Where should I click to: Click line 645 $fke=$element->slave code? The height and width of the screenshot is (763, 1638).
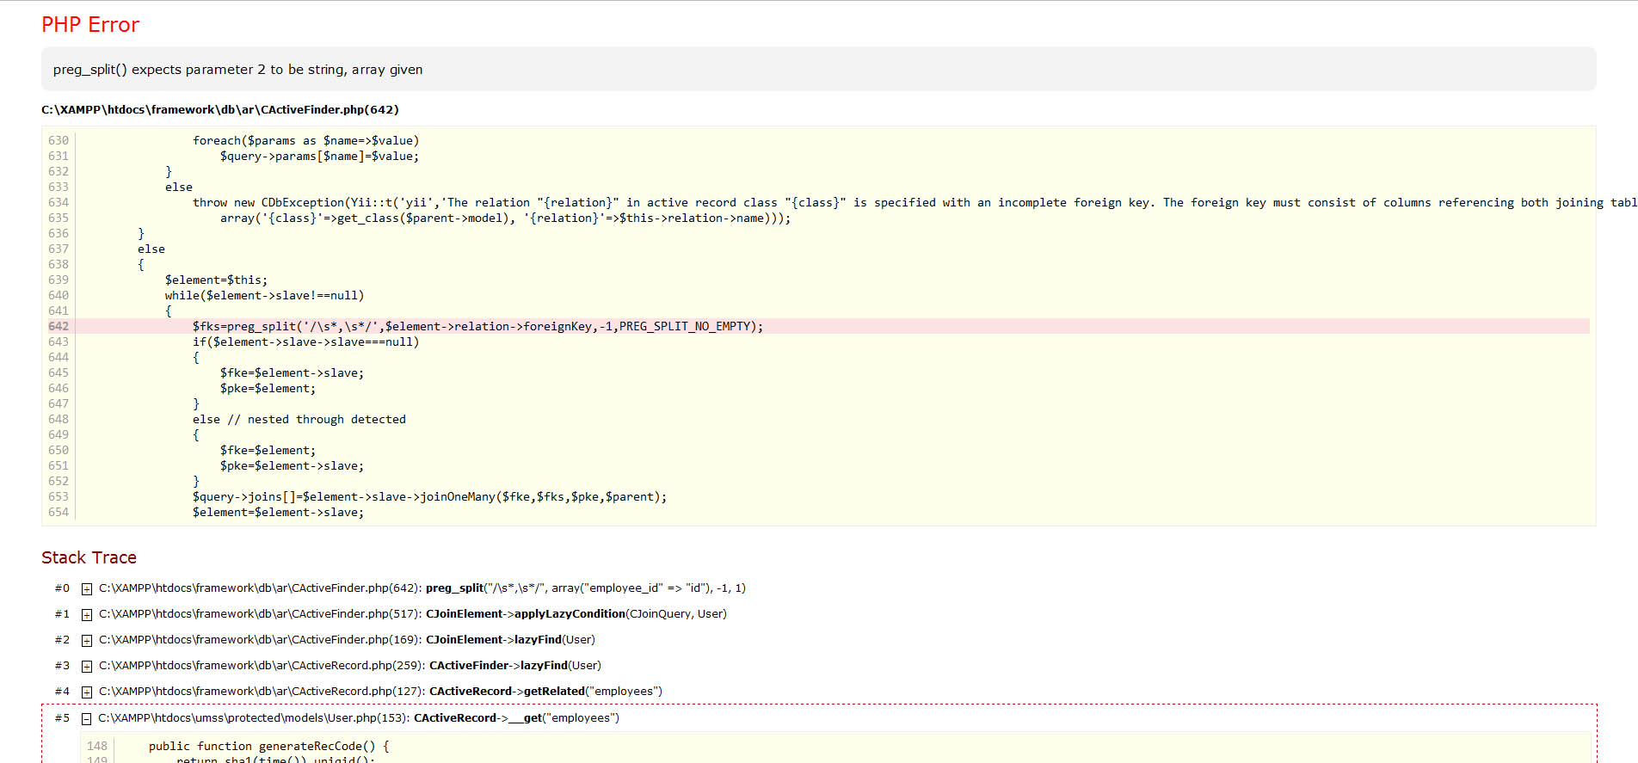coord(292,373)
